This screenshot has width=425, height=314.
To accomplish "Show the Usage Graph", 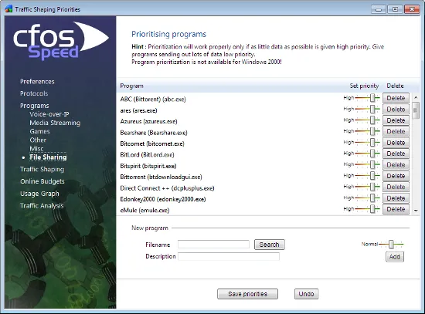I will point(39,194).
